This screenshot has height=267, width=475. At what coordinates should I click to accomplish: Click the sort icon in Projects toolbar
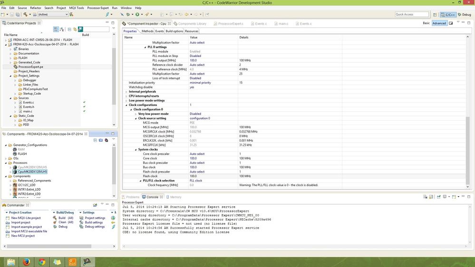point(62,29)
